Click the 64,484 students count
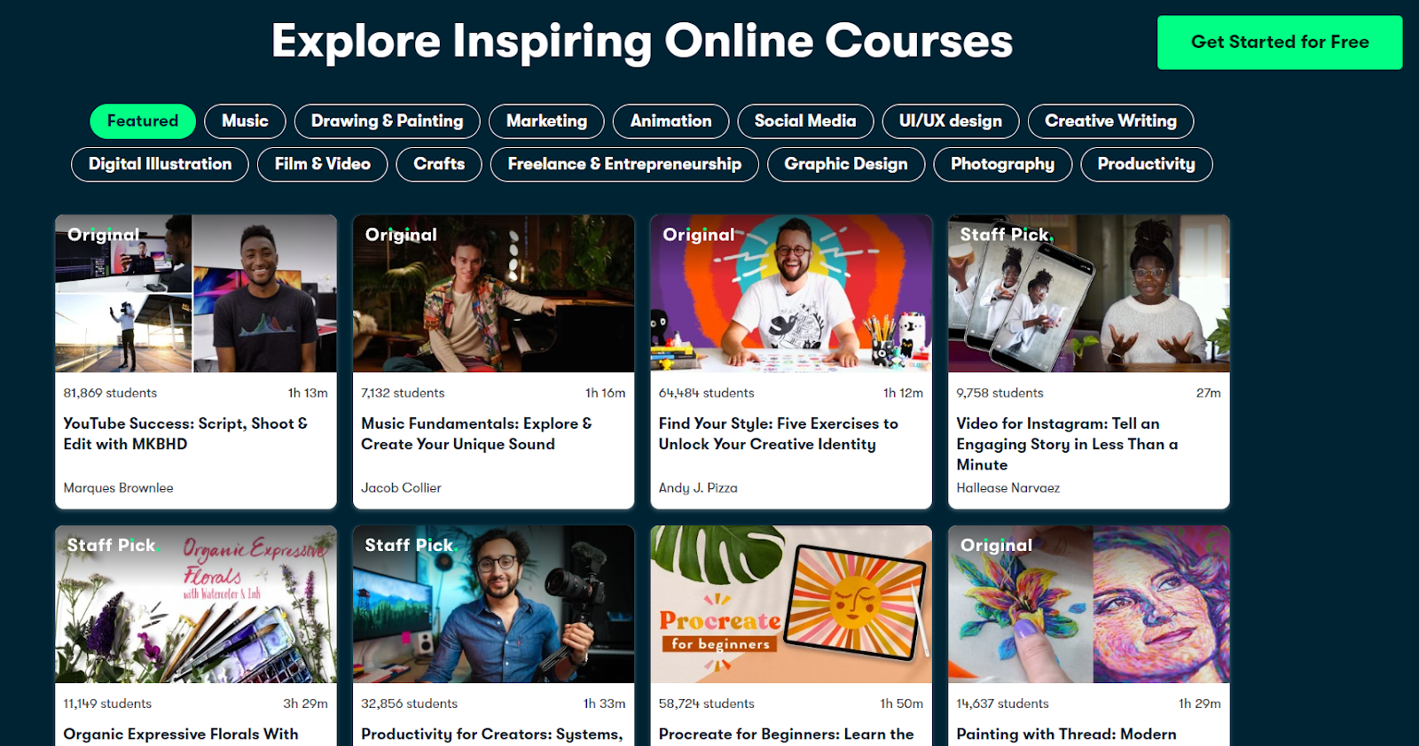 pyautogui.click(x=706, y=393)
